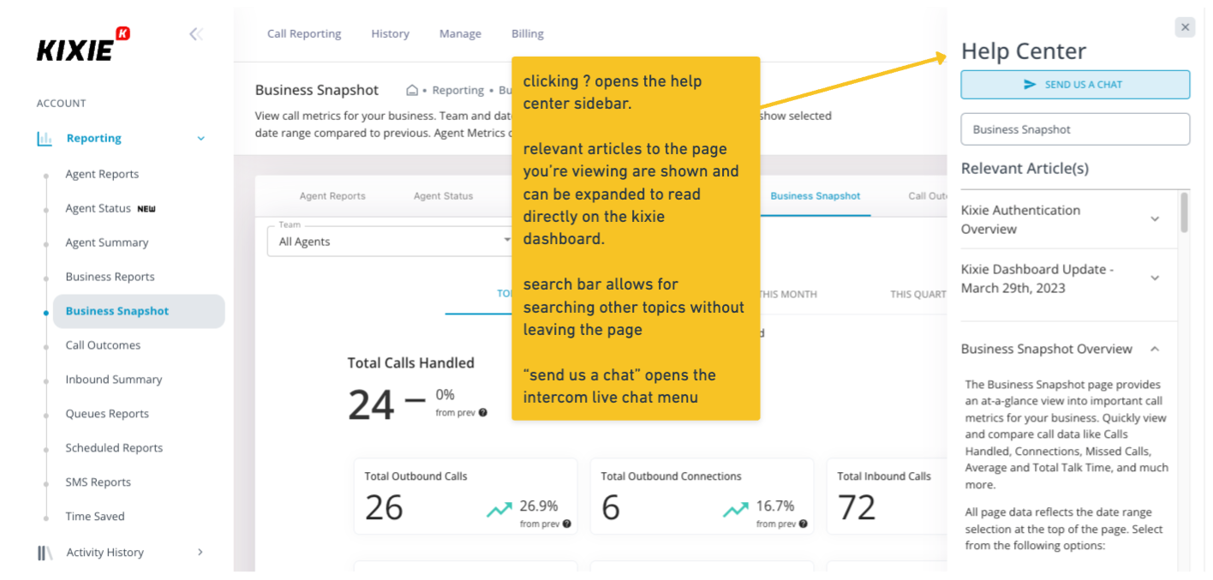Click the Help Center search field
This screenshot has height=580, width=1213.
click(1075, 129)
